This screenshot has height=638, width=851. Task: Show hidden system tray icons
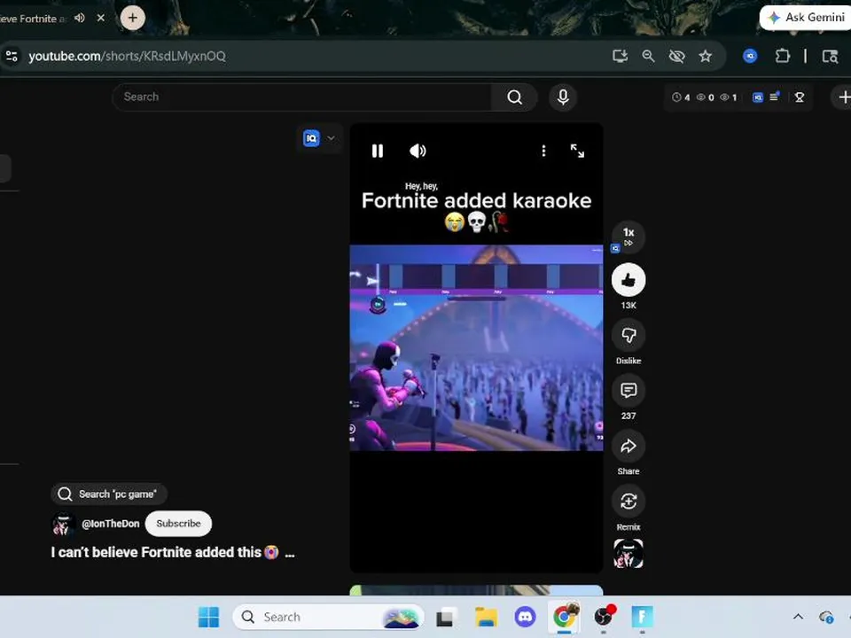coord(798,617)
